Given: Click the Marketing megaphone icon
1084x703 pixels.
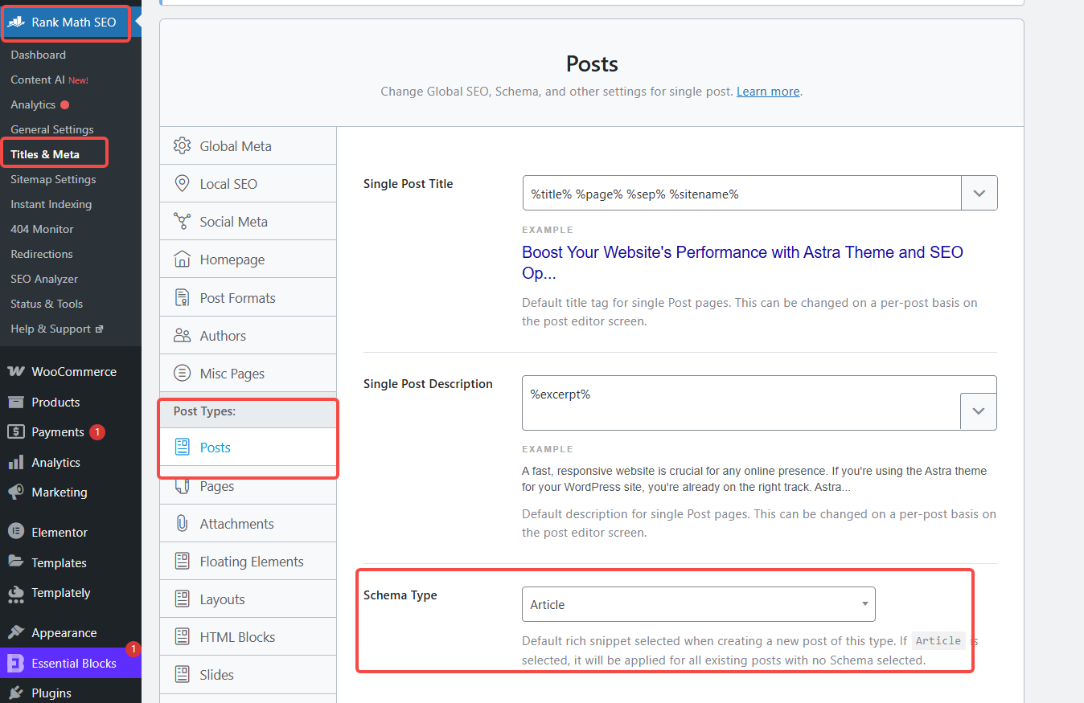Looking at the screenshot, I should pos(15,493).
